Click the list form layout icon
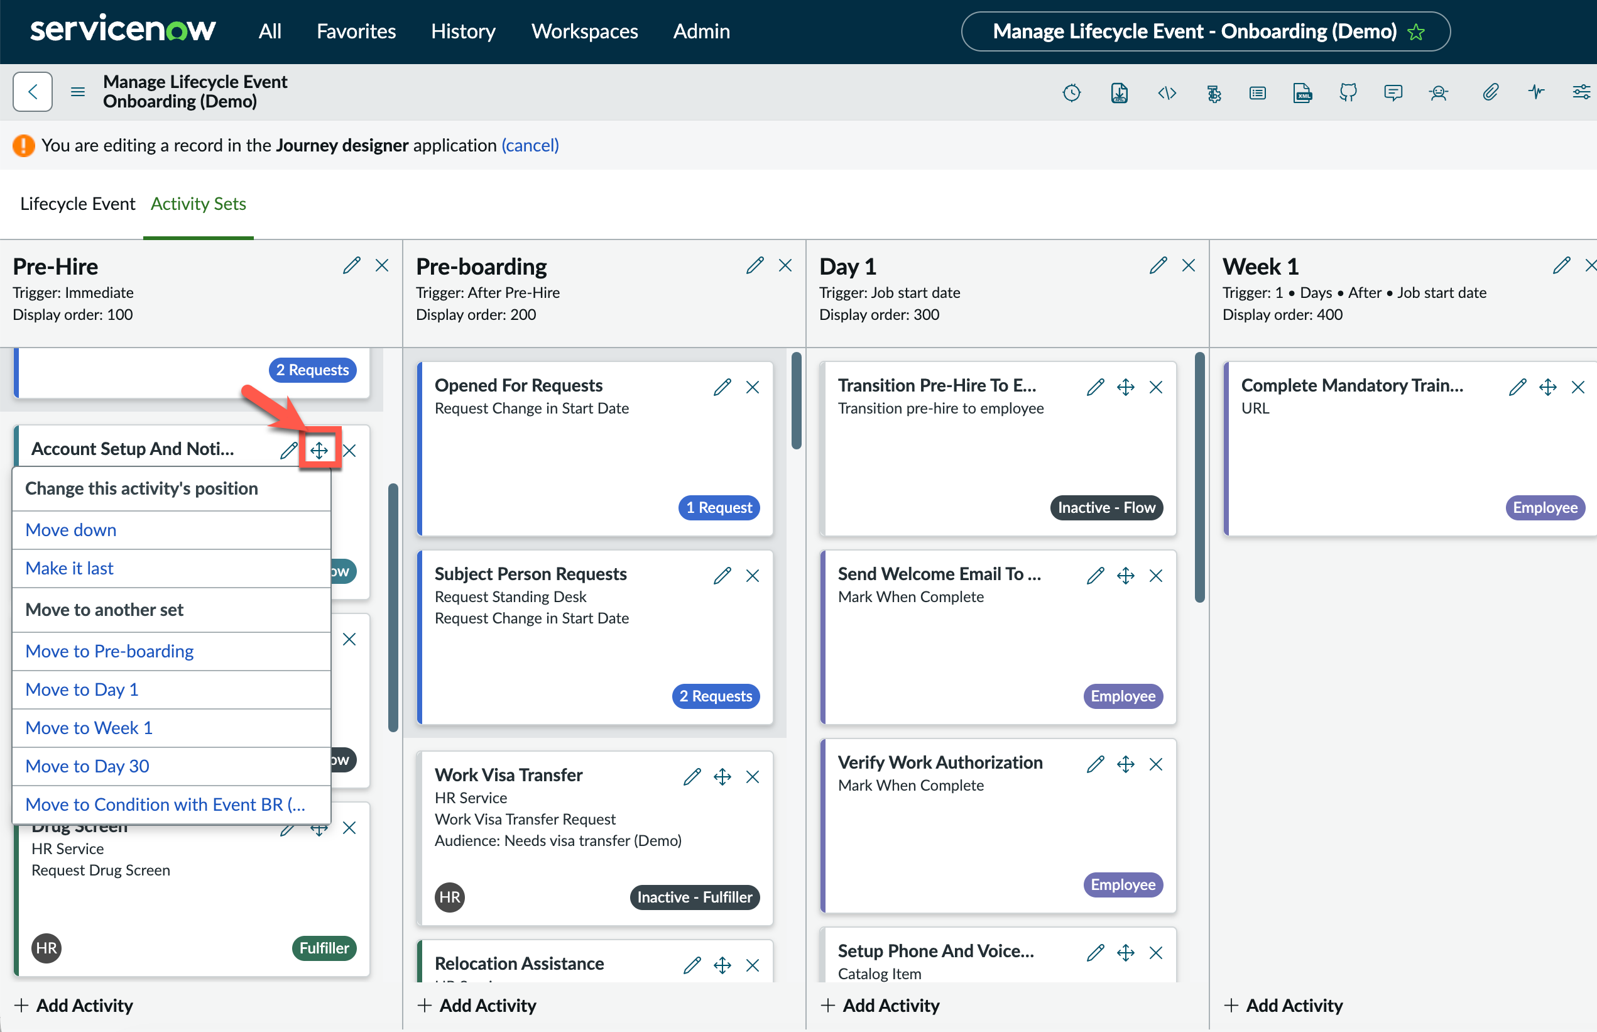The width and height of the screenshot is (1597, 1032). tap(1257, 92)
